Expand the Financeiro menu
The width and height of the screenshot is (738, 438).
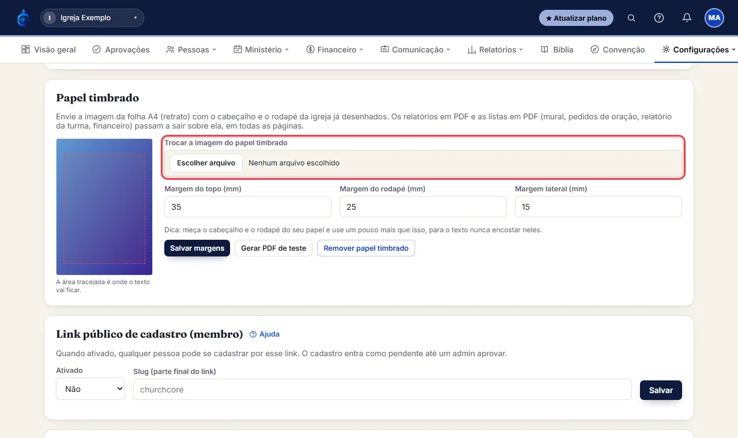click(x=335, y=50)
